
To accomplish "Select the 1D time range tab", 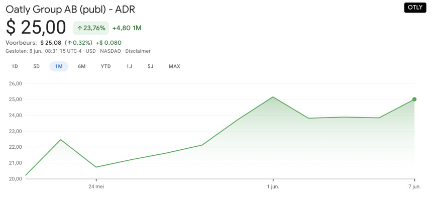I will click(15, 66).
